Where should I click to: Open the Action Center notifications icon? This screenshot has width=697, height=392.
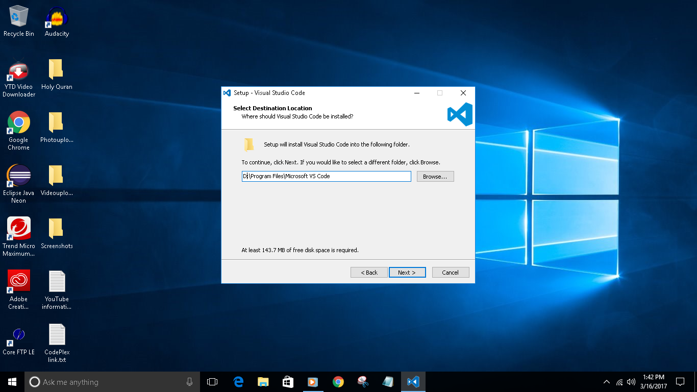pyautogui.click(x=680, y=382)
